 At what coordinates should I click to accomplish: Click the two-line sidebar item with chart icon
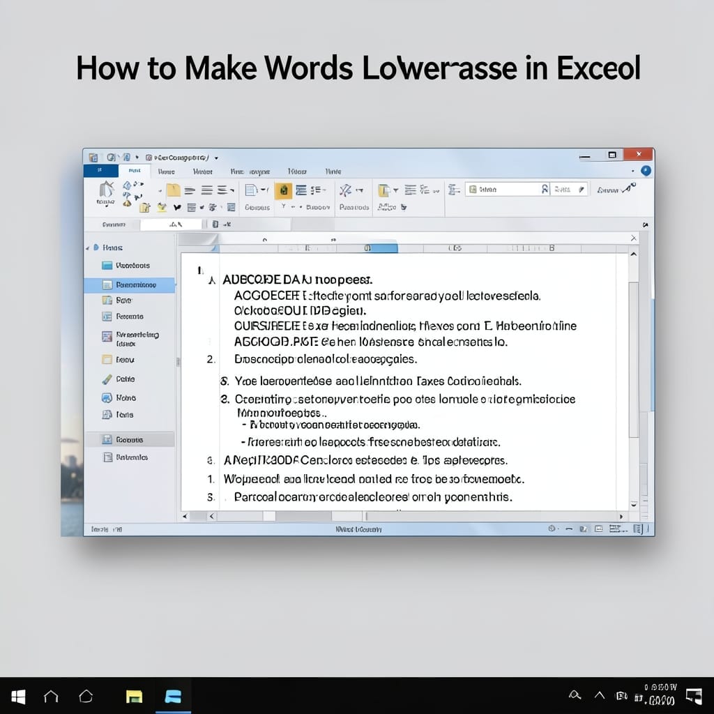[x=130, y=338]
